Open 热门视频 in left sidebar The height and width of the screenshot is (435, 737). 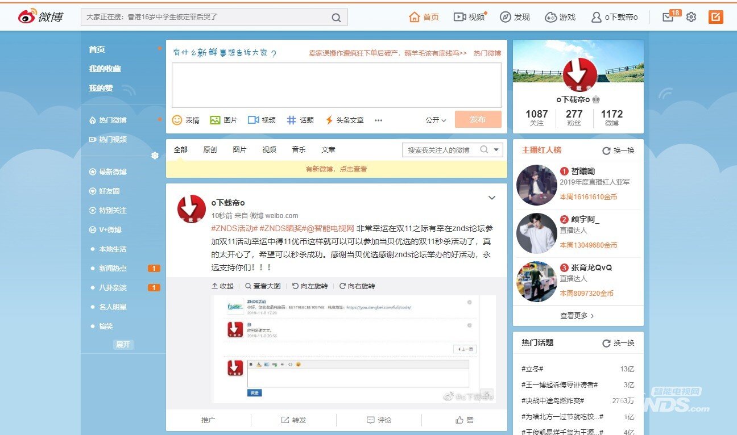point(108,139)
